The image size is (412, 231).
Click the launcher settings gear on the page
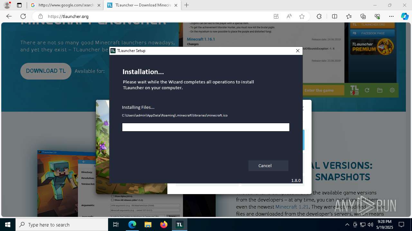click(392, 90)
